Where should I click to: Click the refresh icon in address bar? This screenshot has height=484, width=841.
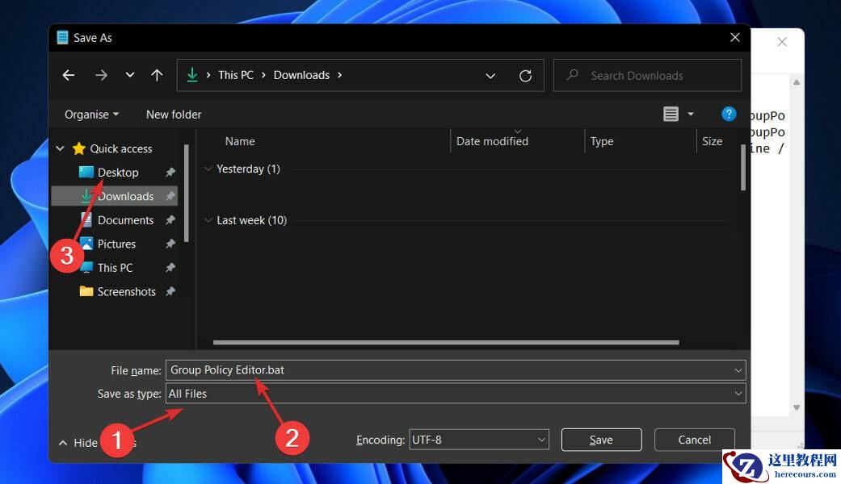click(x=525, y=75)
